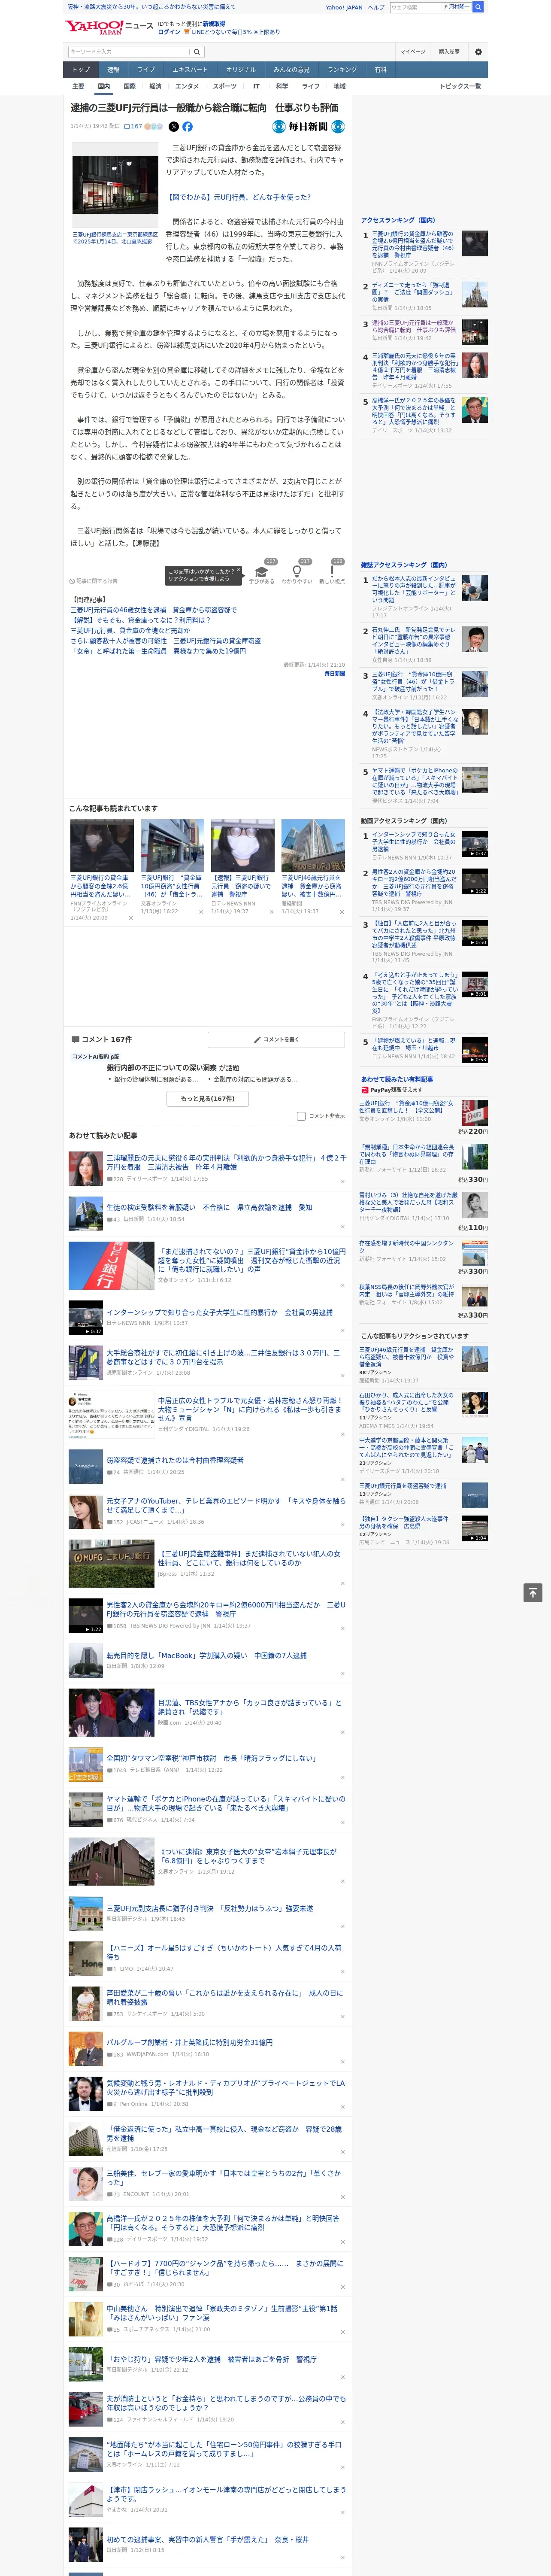551x2576 pixels.
Task: Select 国際 category
Action: (129, 86)
